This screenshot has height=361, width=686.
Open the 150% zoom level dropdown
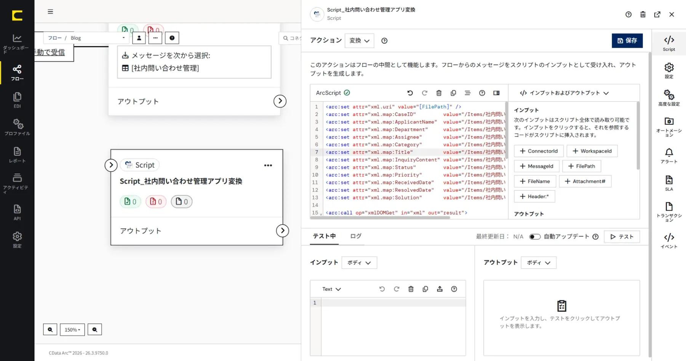click(72, 330)
